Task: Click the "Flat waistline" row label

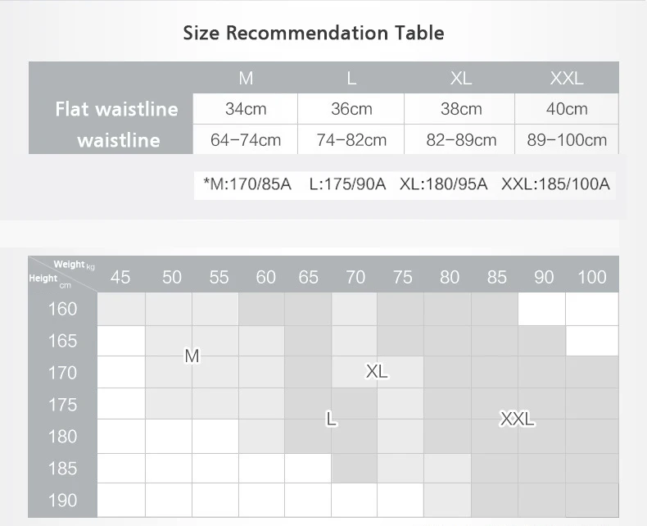Action: click(116, 109)
